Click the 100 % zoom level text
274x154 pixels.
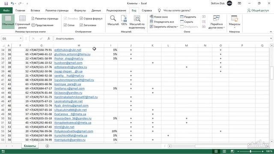(269, 151)
